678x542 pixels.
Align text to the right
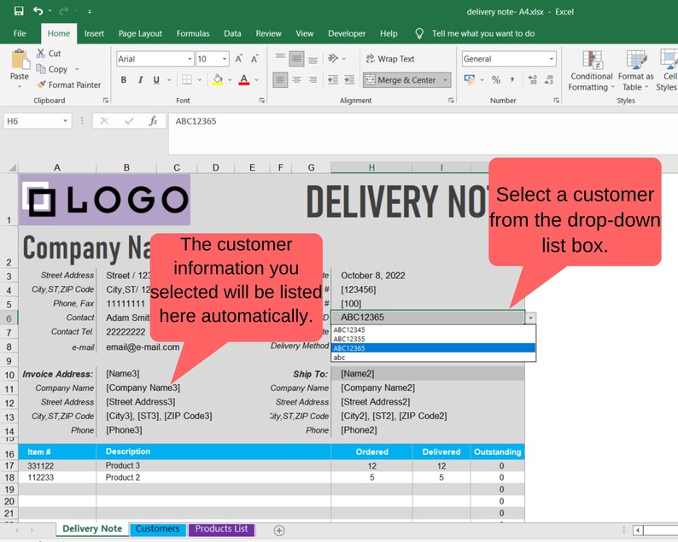tap(313, 80)
